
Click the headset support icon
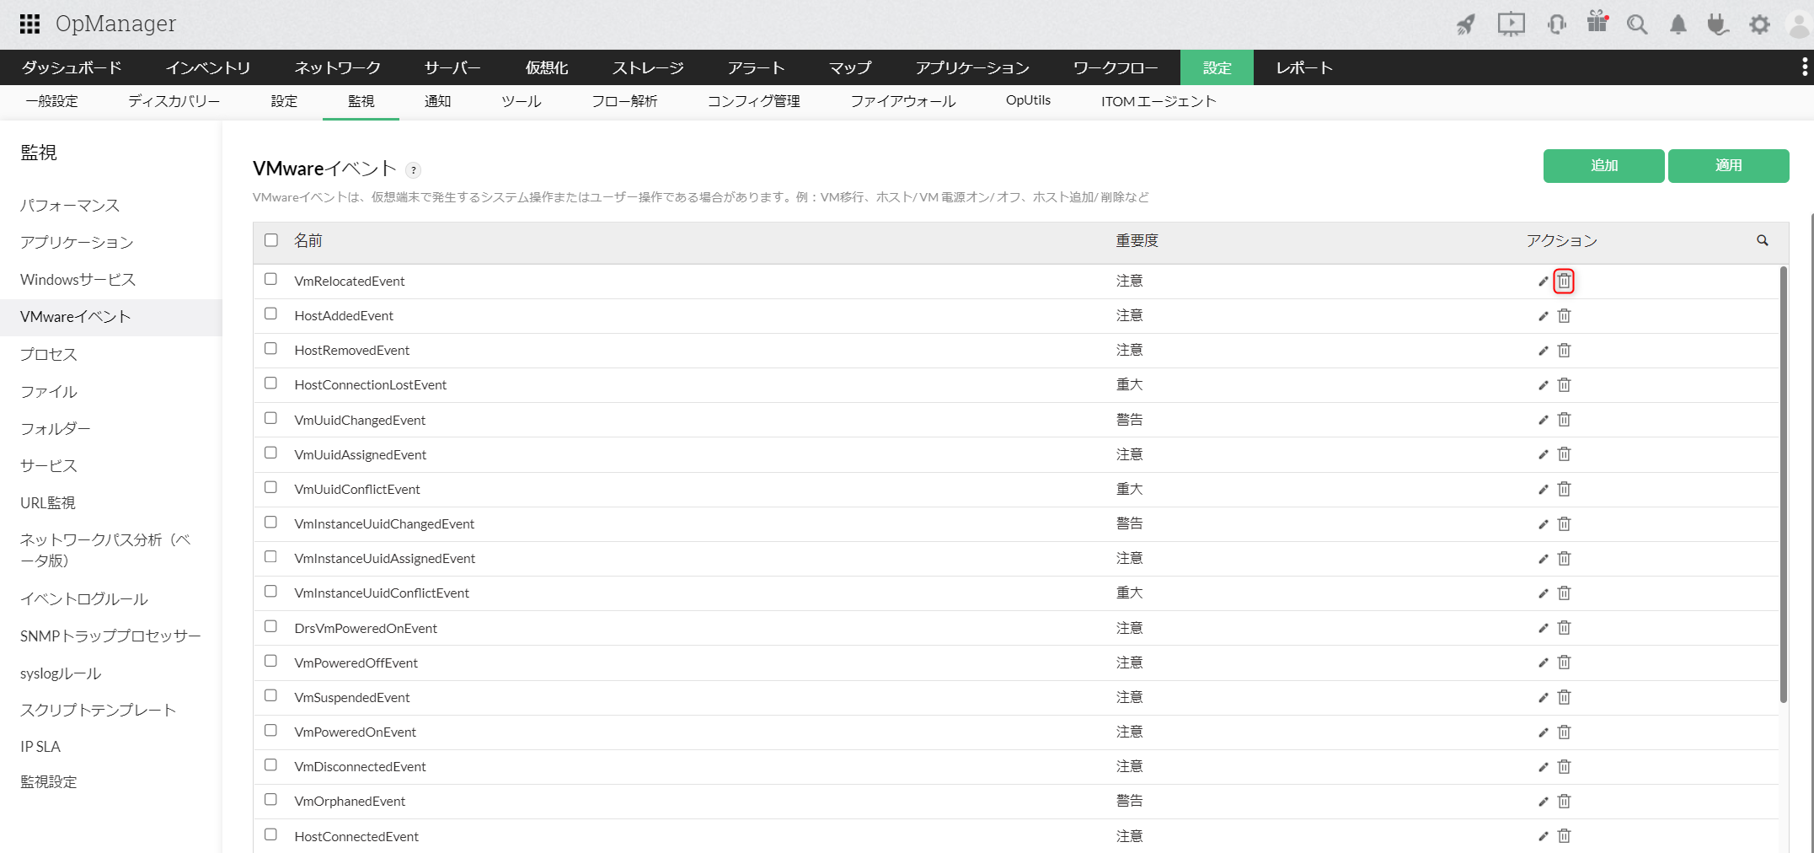click(1556, 24)
